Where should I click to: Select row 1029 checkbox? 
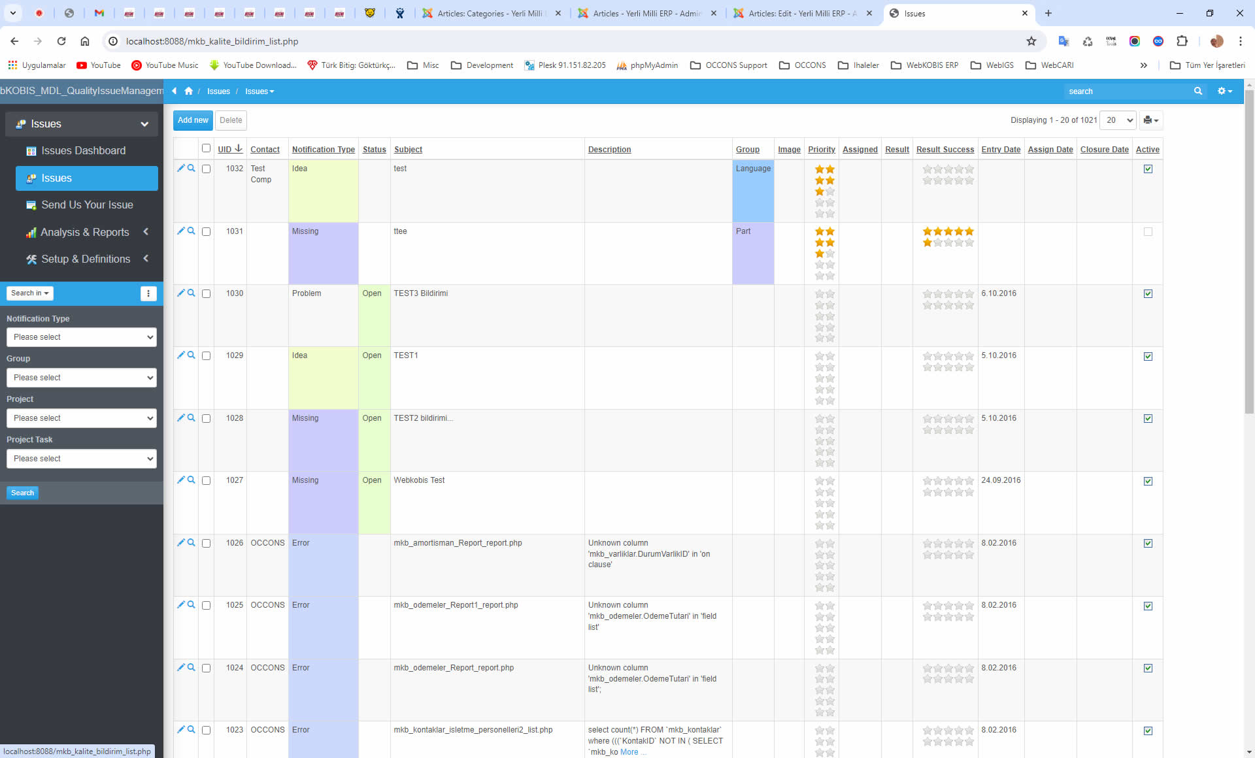[x=207, y=356]
